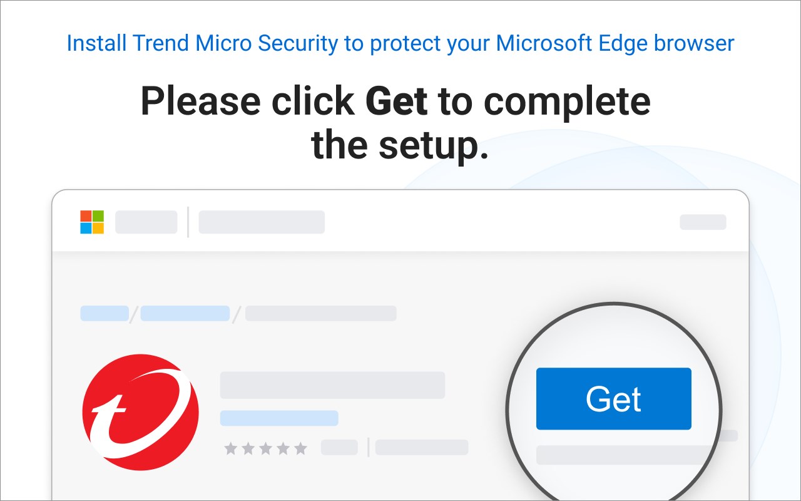Screen dimensions: 801x501
Task: Click the Microsoft four-color logo
Action: pyautogui.click(x=92, y=222)
